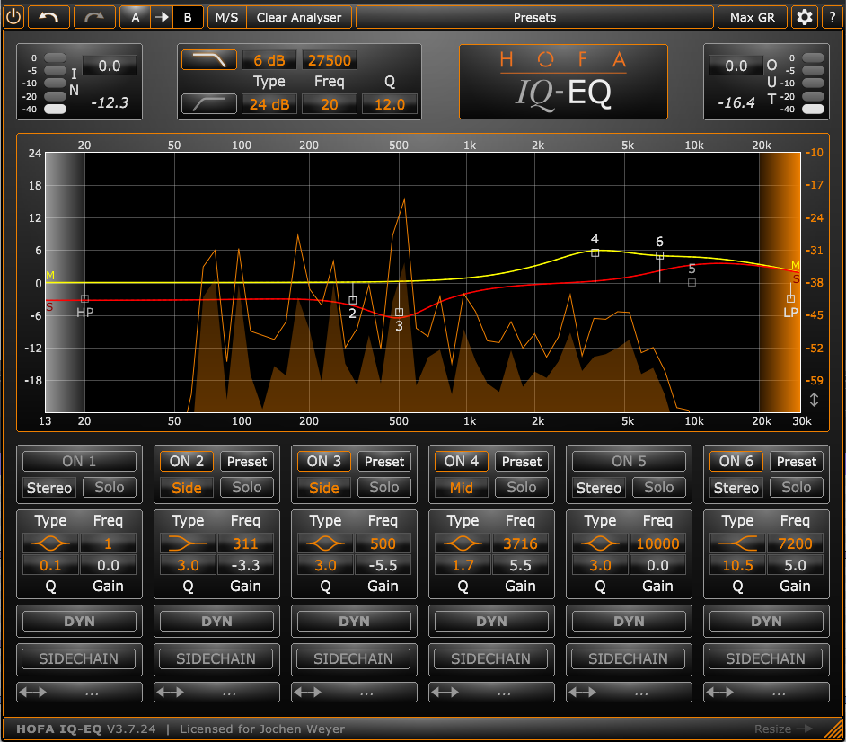Switch to state B
846x742 pixels.
188,17
